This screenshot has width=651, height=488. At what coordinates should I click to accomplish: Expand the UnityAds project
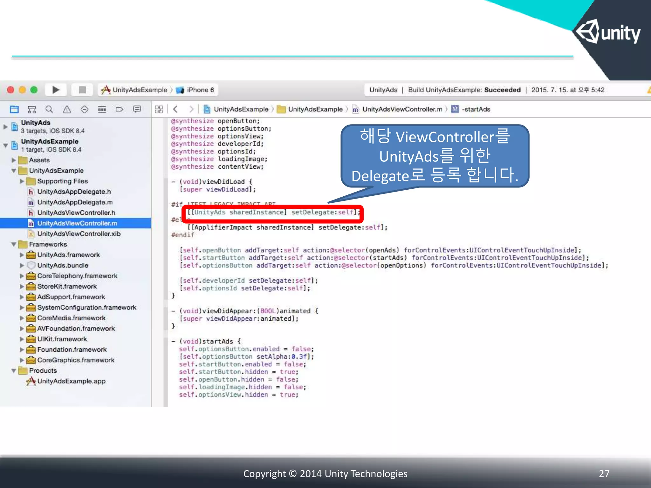point(5,127)
